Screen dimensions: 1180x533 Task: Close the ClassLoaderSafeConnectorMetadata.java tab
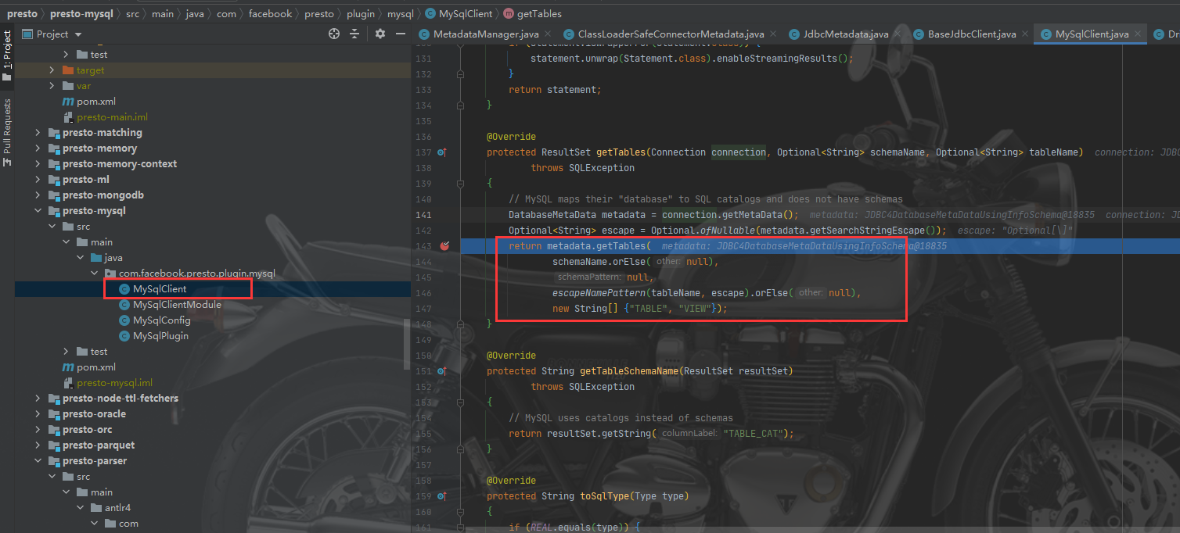(772, 34)
